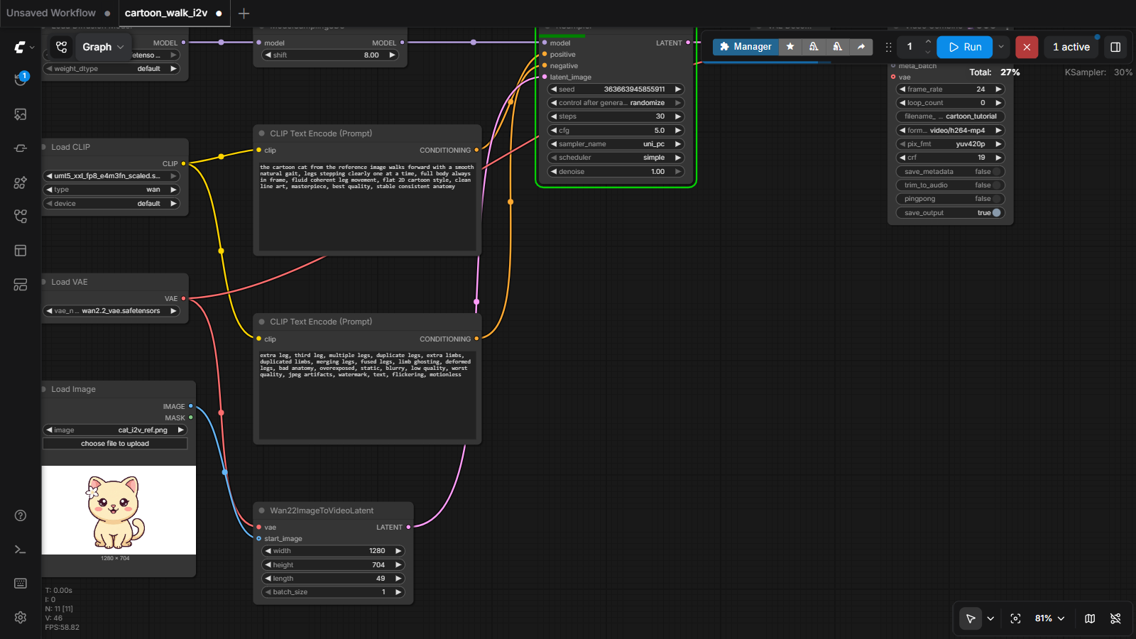Toggle the right side panel icon
The width and height of the screenshot is (1136, 639).
(x=1115, y=47)
